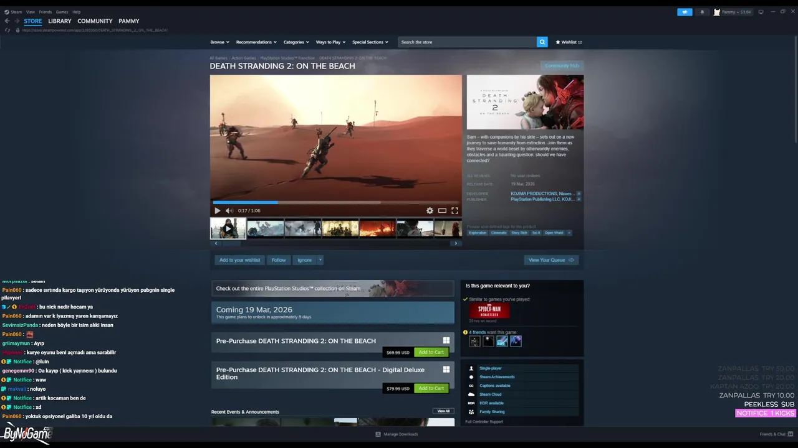798x448 pixels.
Task: Open the Recommendations dropdown
Action: coord(256,42)
